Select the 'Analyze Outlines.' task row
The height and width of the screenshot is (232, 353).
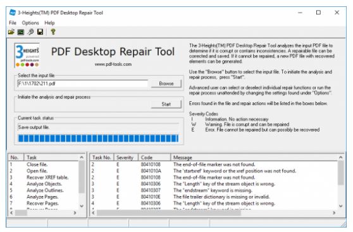[x=44, y=190]
